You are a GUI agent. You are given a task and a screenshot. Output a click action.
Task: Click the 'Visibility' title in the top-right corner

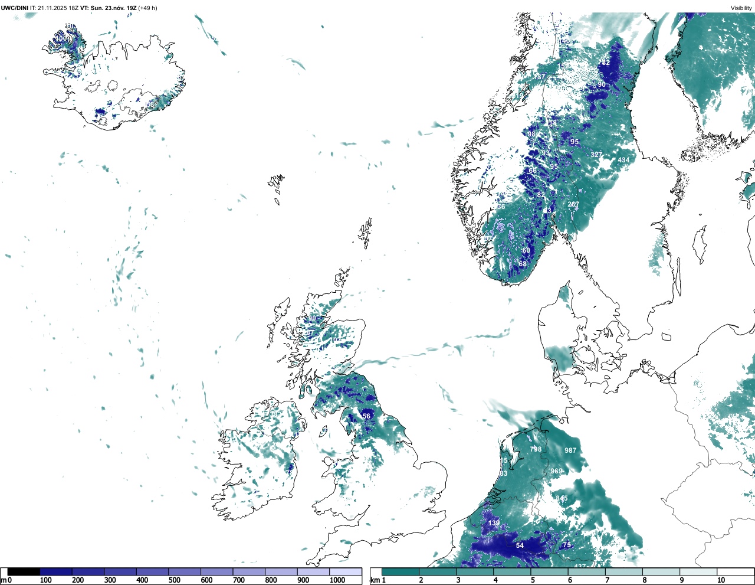[741, 8]
